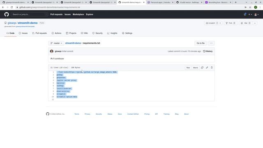
Task: Open Explore in top navigation
Action: point(90,14)
